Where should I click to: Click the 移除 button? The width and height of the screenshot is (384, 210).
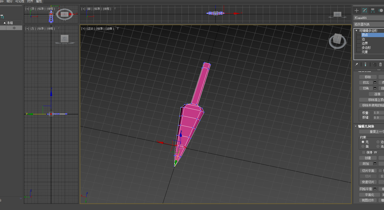click(368, 77)
